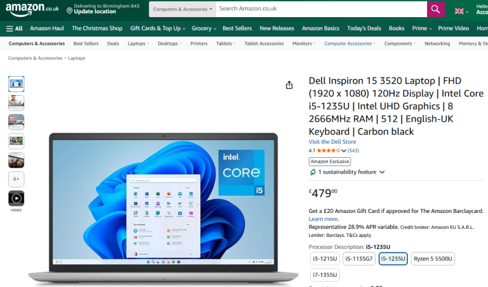This screenshot has height=287, width=488.
Task: Click the share icon above product image
Action: (289, 85)
